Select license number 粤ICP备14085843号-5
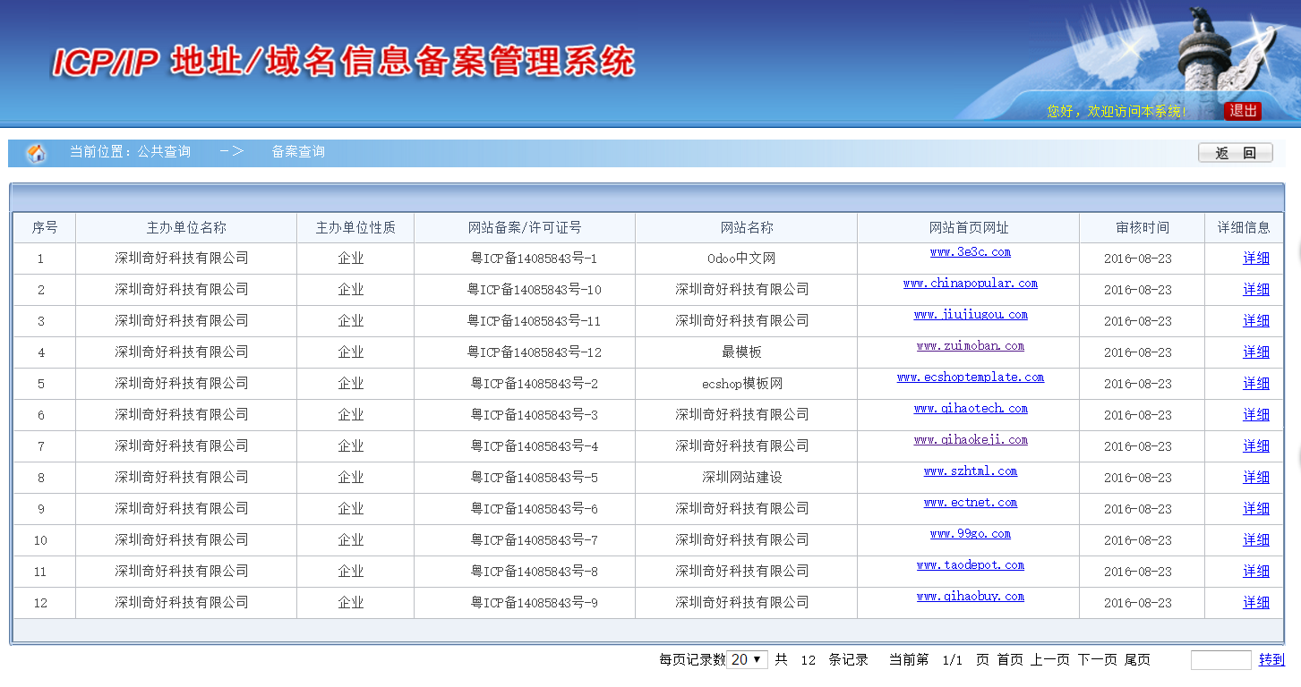Image resolution: width=1301 pixels, height=687 pixels. pyautogui.click(x=534, y=478)
